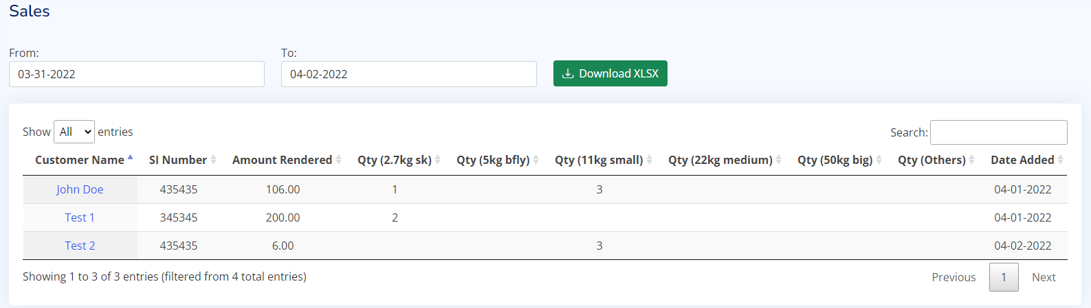Viewport: 1091px width, 308px height.
Task: Select John Doe's 11kg small quantity 3
Action: click(x=599, y=189)
